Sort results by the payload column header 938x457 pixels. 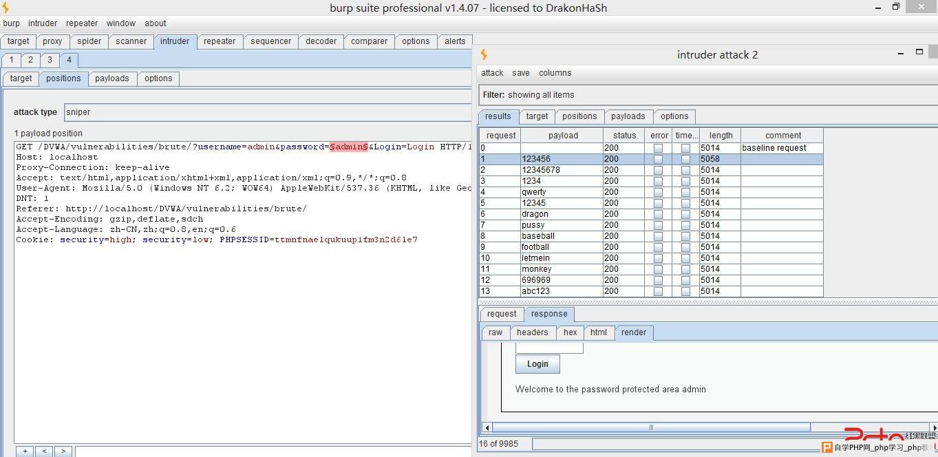tap(563, 136)
